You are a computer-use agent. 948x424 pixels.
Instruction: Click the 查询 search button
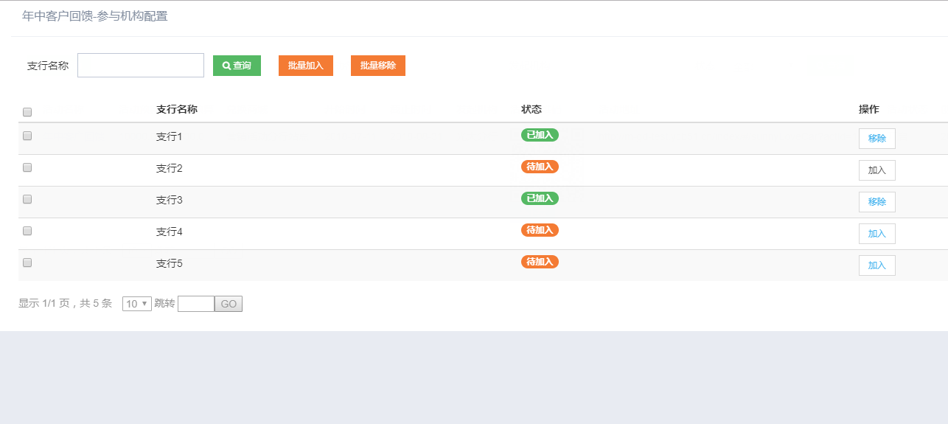237,66
